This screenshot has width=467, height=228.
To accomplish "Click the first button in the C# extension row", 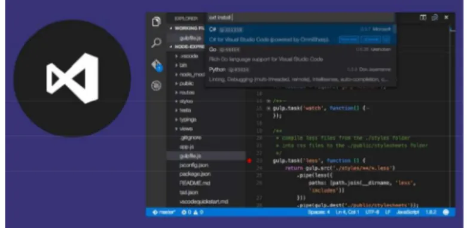I will point(349,39).
